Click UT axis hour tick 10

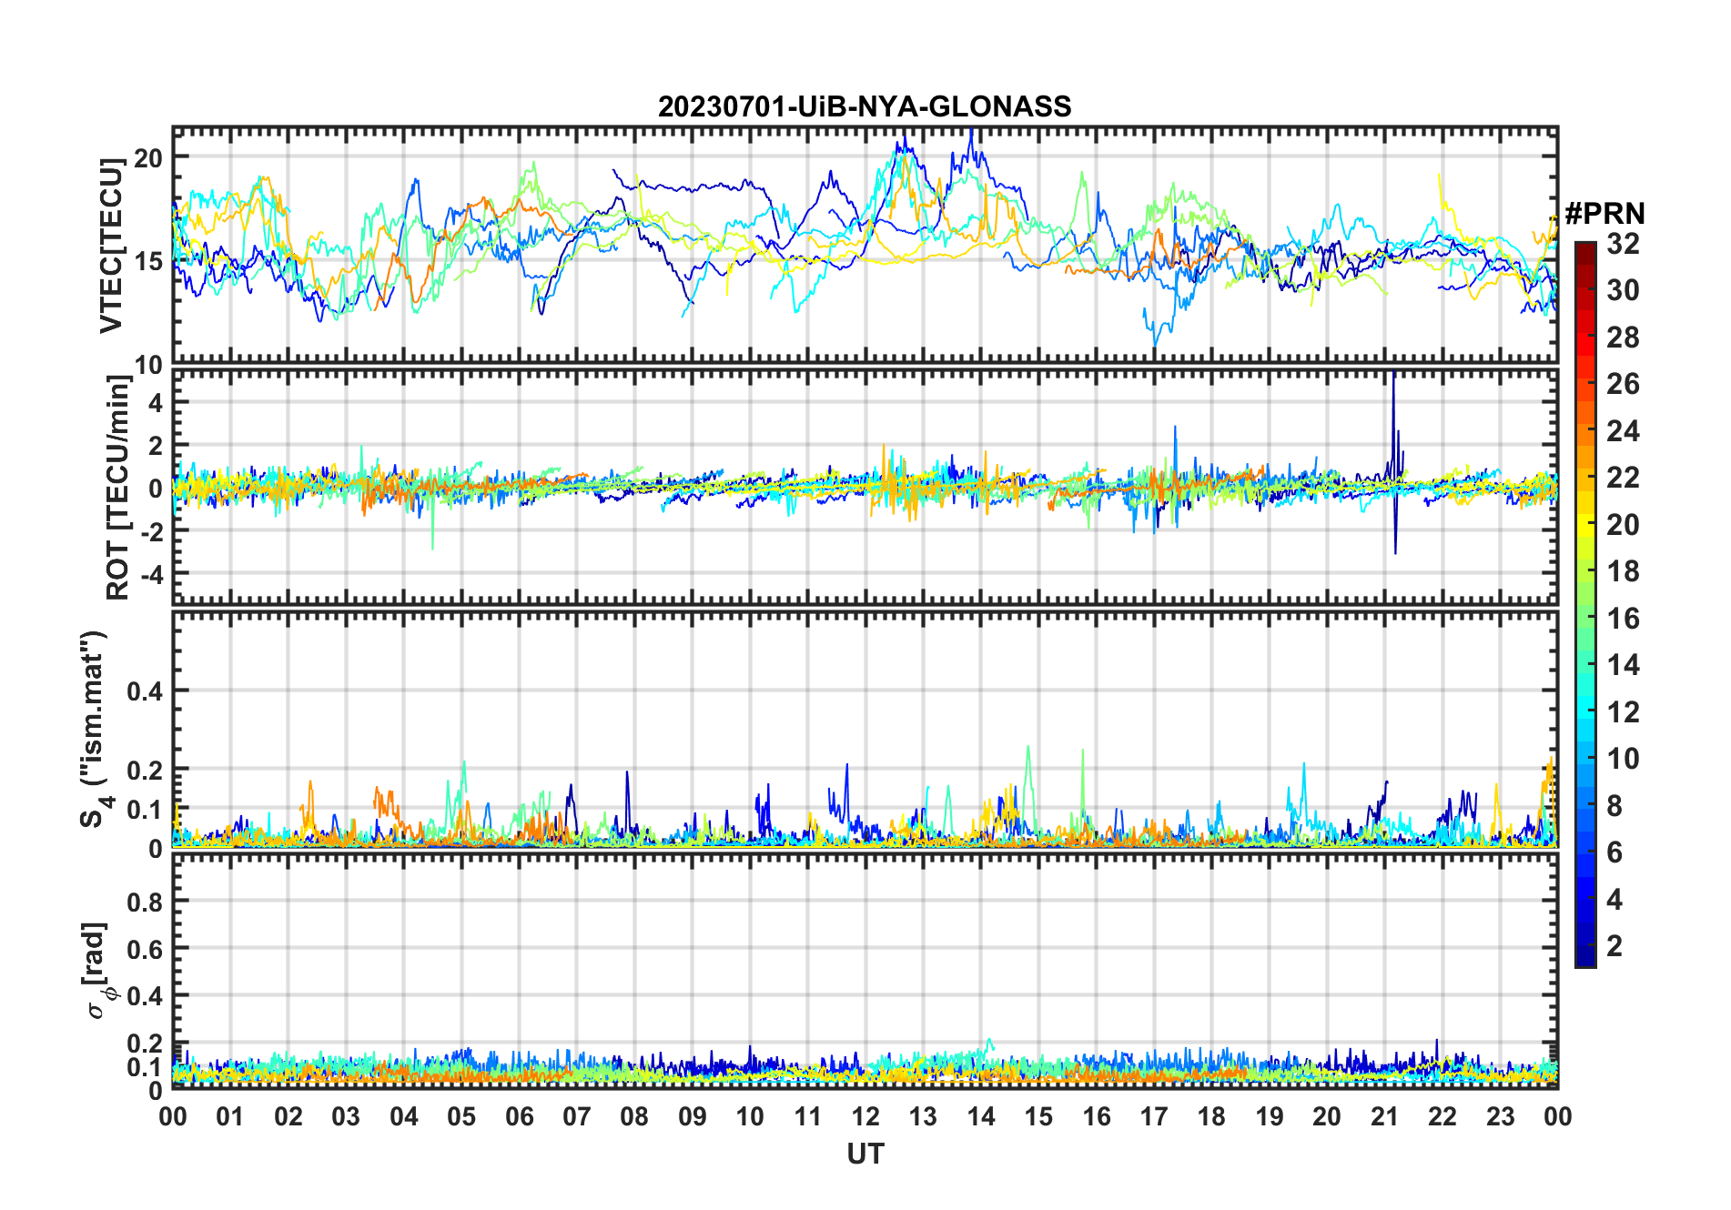pyautogui.click(x=750, y=1116)
